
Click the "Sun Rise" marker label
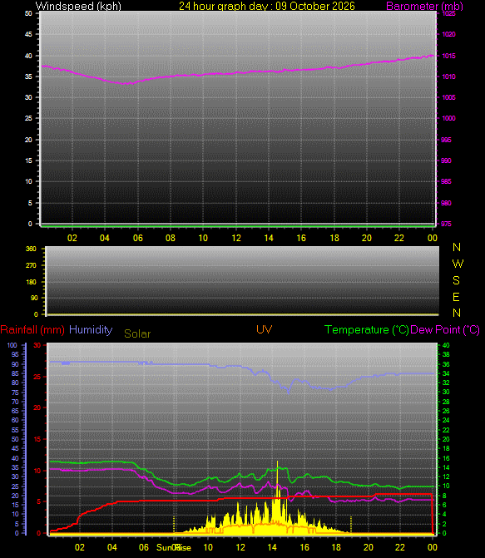(x=174, y=547)
